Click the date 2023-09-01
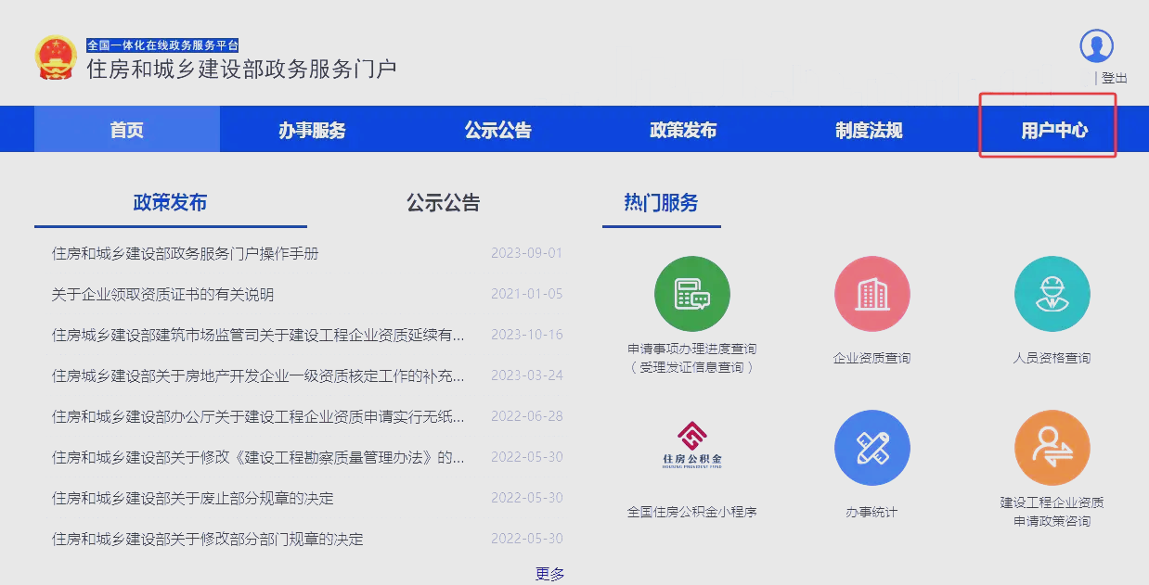 click(x=527, y=253)
